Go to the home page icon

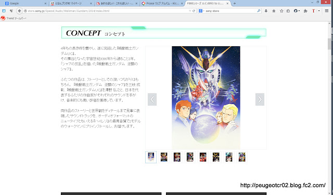(274, 11)
